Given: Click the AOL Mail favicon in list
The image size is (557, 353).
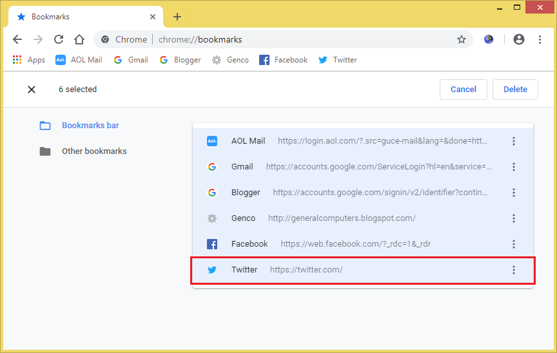Looking at the screenshot, I should (212, 141).
